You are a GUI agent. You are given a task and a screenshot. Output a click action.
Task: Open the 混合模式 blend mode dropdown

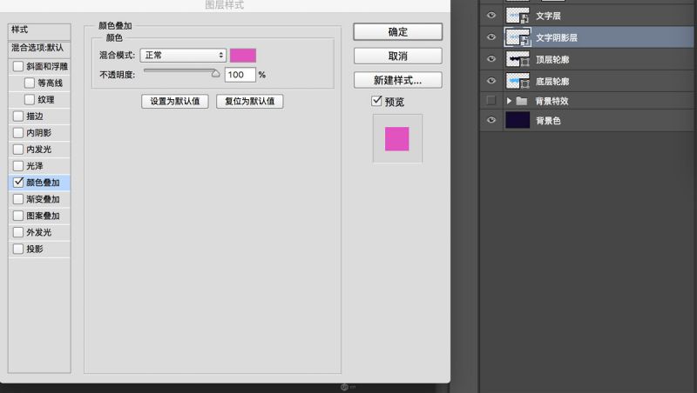click(x=184, y=56)
